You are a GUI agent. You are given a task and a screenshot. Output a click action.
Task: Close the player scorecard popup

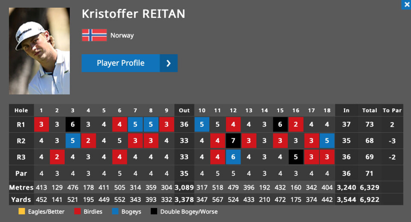[407, 5]
